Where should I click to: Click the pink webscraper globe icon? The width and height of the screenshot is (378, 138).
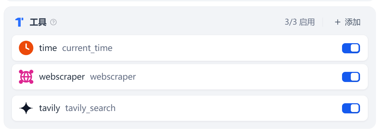pyautogui.click(x=26, y=77)
